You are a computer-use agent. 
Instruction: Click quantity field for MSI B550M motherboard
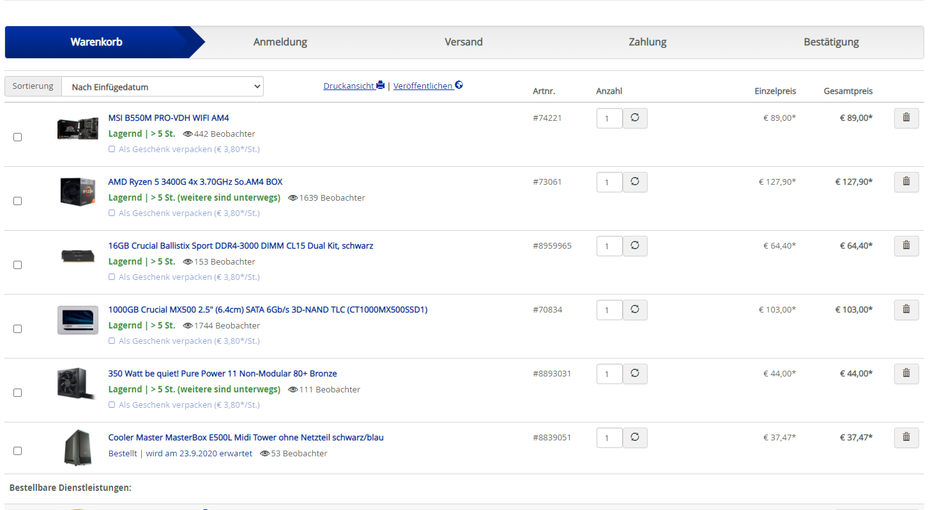[609, 118]
